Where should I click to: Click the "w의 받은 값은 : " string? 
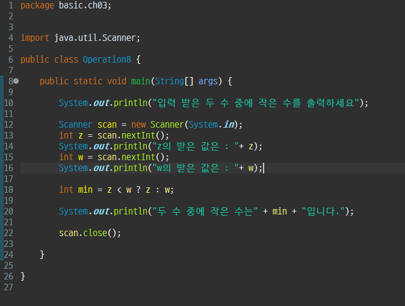pos(195,168)
